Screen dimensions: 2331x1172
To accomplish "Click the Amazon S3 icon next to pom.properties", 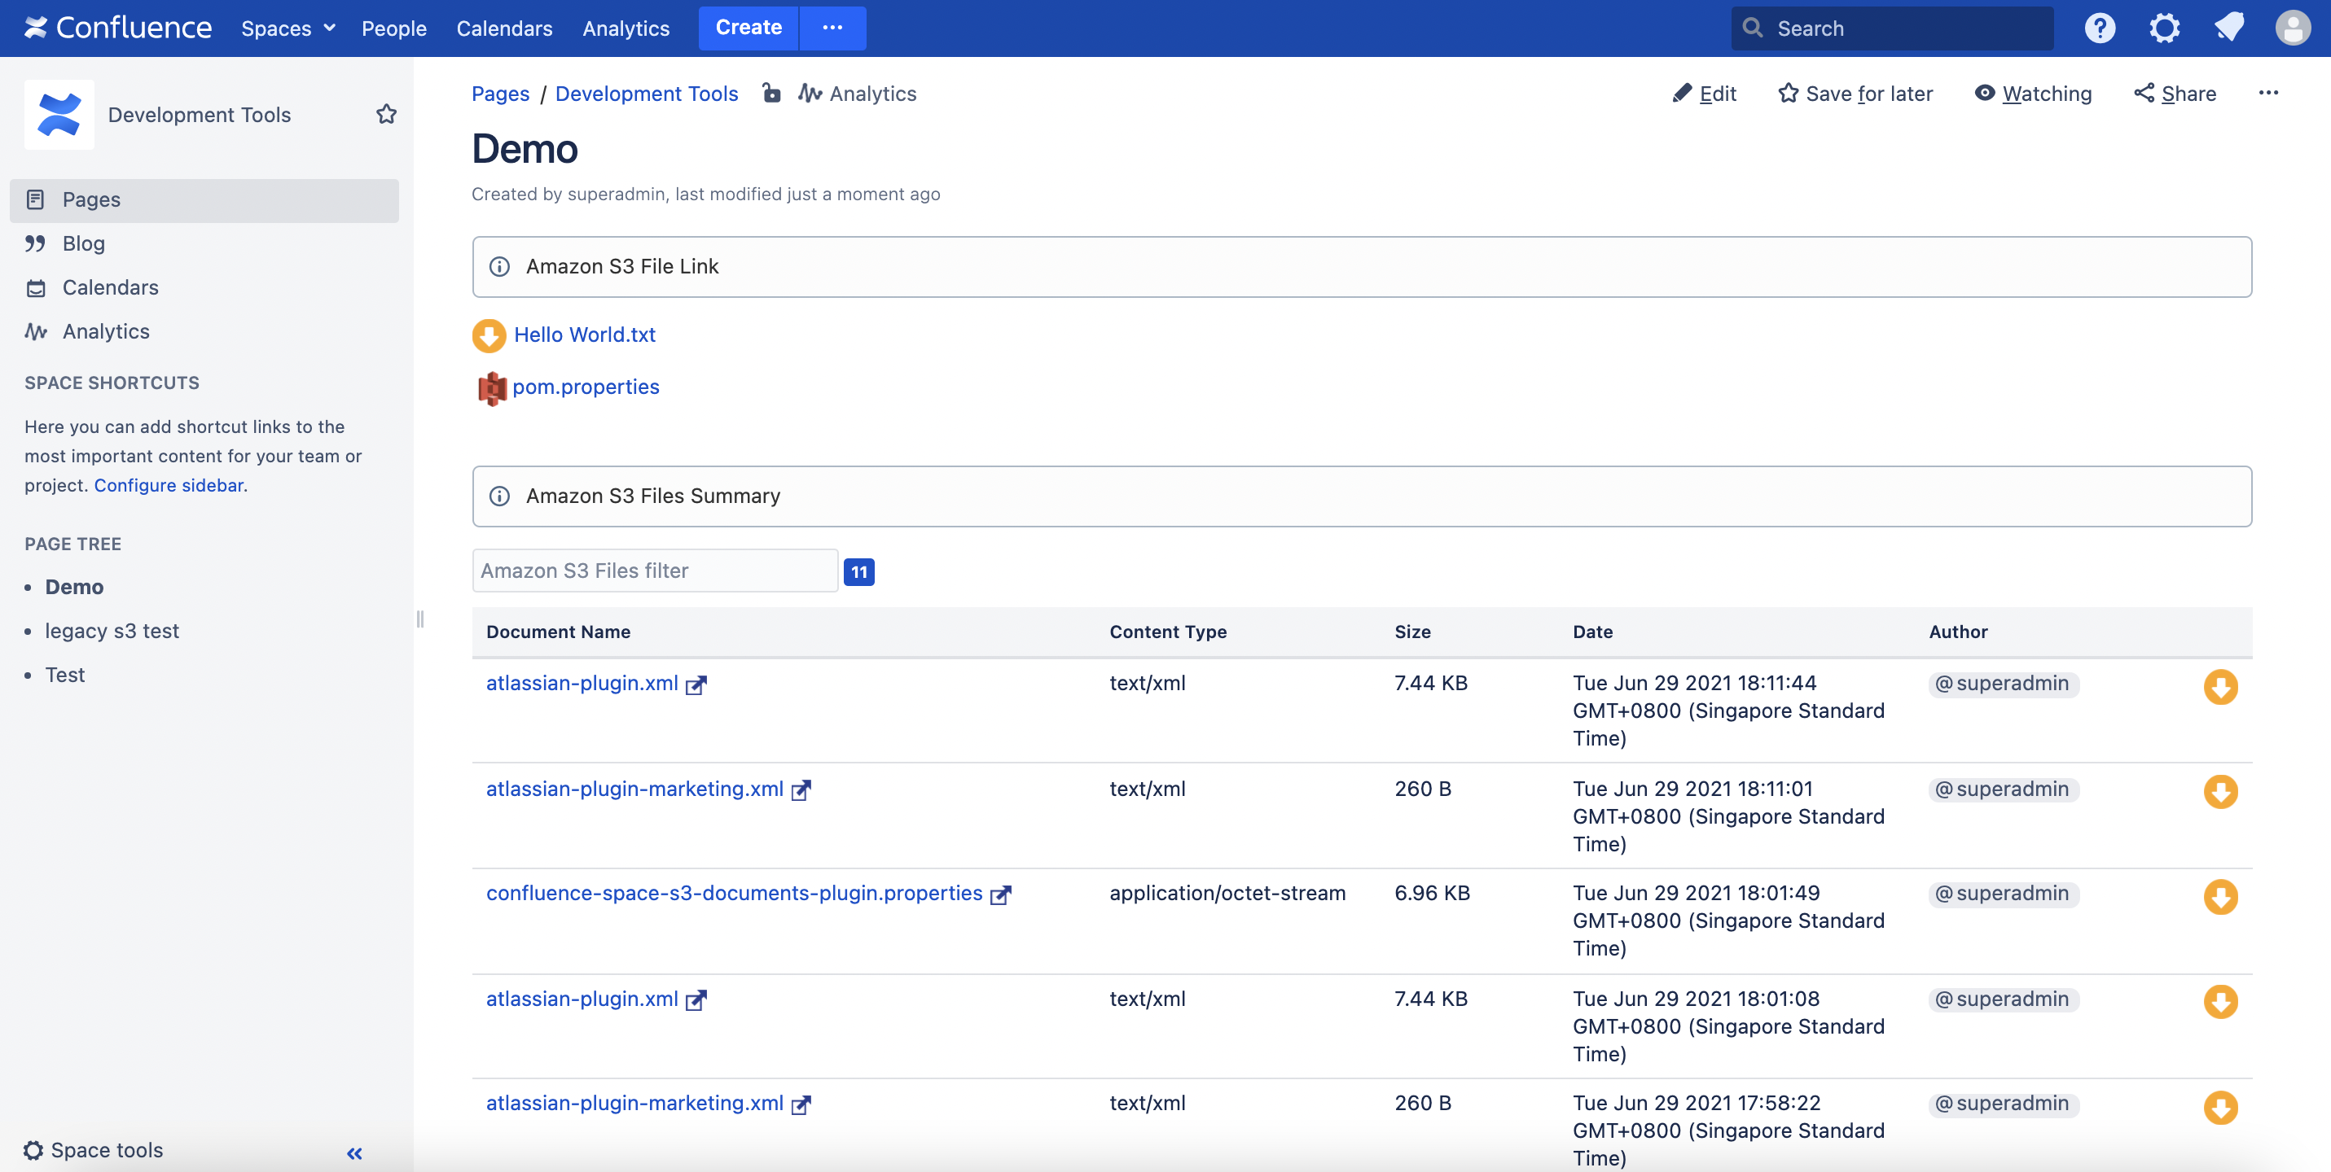I will [x=491, y=388].
